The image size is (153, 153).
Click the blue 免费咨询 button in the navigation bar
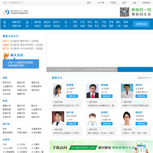pos(141,24)
